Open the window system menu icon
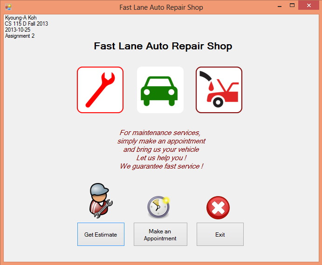 pos(8,7)
